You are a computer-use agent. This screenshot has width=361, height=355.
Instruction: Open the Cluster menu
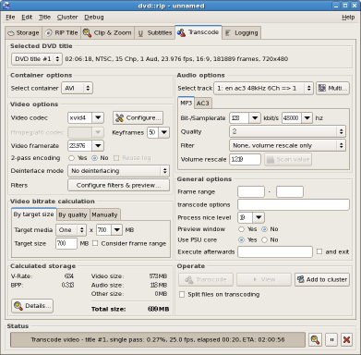coord(67,18)
